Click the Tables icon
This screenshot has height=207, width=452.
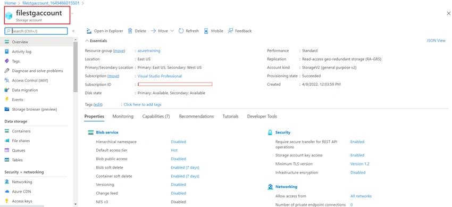pos(6,160)
